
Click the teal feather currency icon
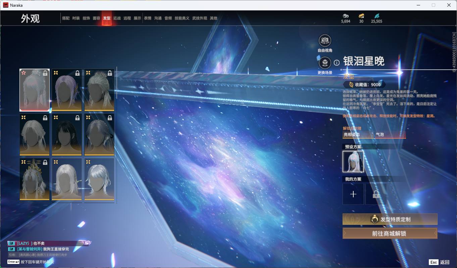click(376, 16)
